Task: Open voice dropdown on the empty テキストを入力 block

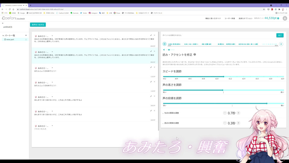Action: 52,126
